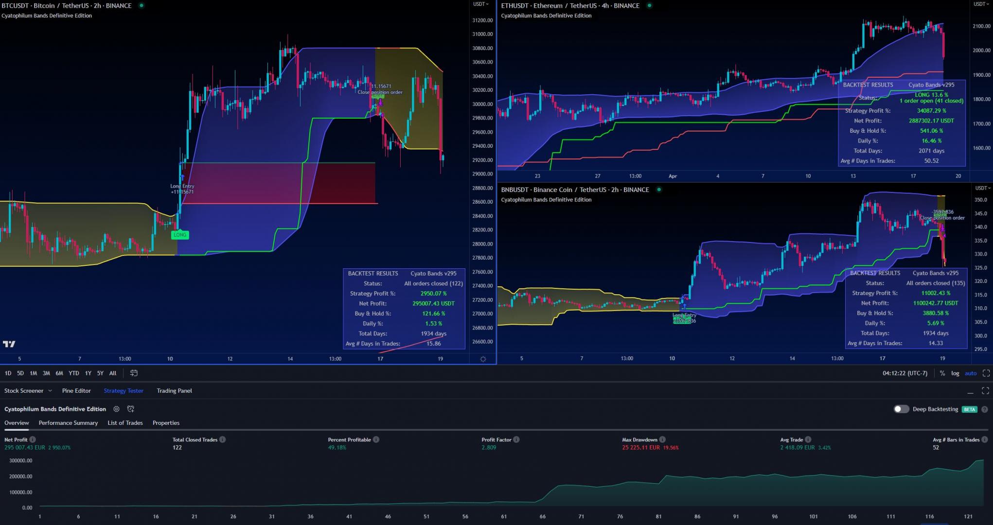Set time range to 1Y
The image size is (993, 525).
pos(88,373)
